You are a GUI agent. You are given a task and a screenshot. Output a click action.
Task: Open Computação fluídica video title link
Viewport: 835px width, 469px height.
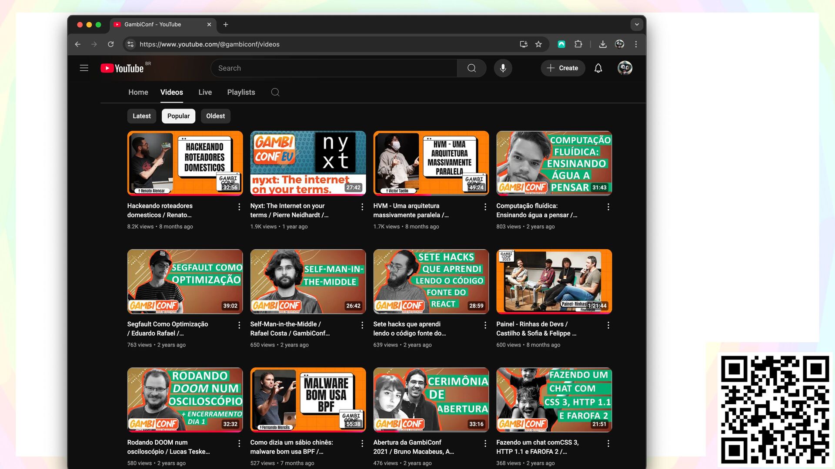[x=537, y=211]
